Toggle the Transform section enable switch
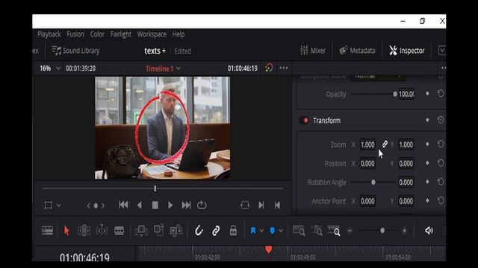 pos(304,121)
